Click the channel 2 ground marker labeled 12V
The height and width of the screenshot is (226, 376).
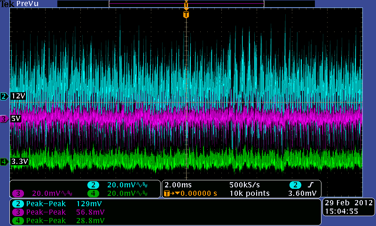pos(4,97)
